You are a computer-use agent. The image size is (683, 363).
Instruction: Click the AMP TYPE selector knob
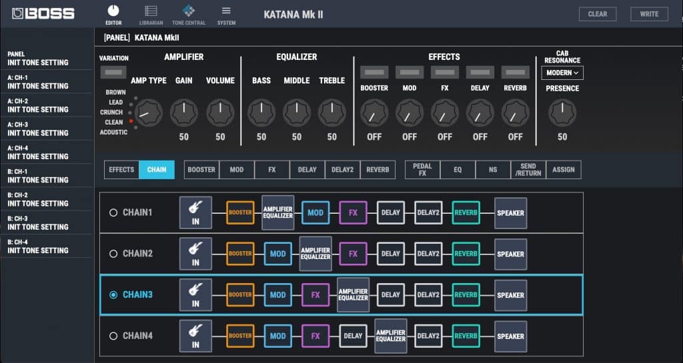[149, 113]
